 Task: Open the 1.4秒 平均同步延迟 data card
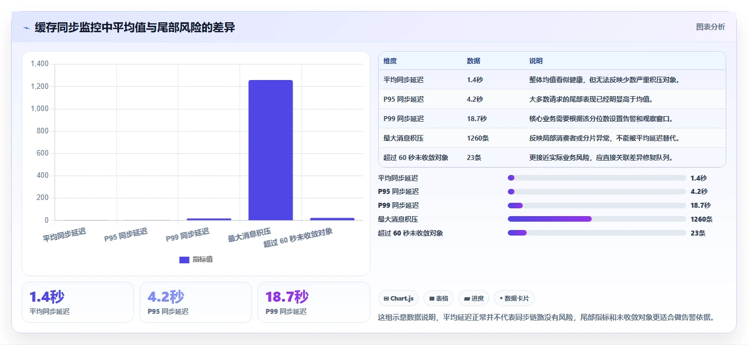pyautogui.click(x=78, y=302)
